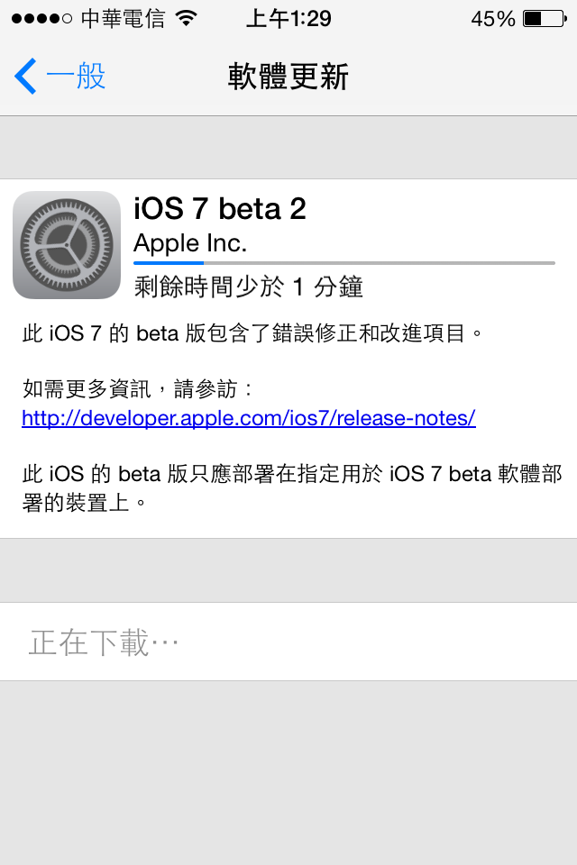577x865 pixels.
Task: Tap the 上午1:29 clock in status bar
Action: (288, 19)
